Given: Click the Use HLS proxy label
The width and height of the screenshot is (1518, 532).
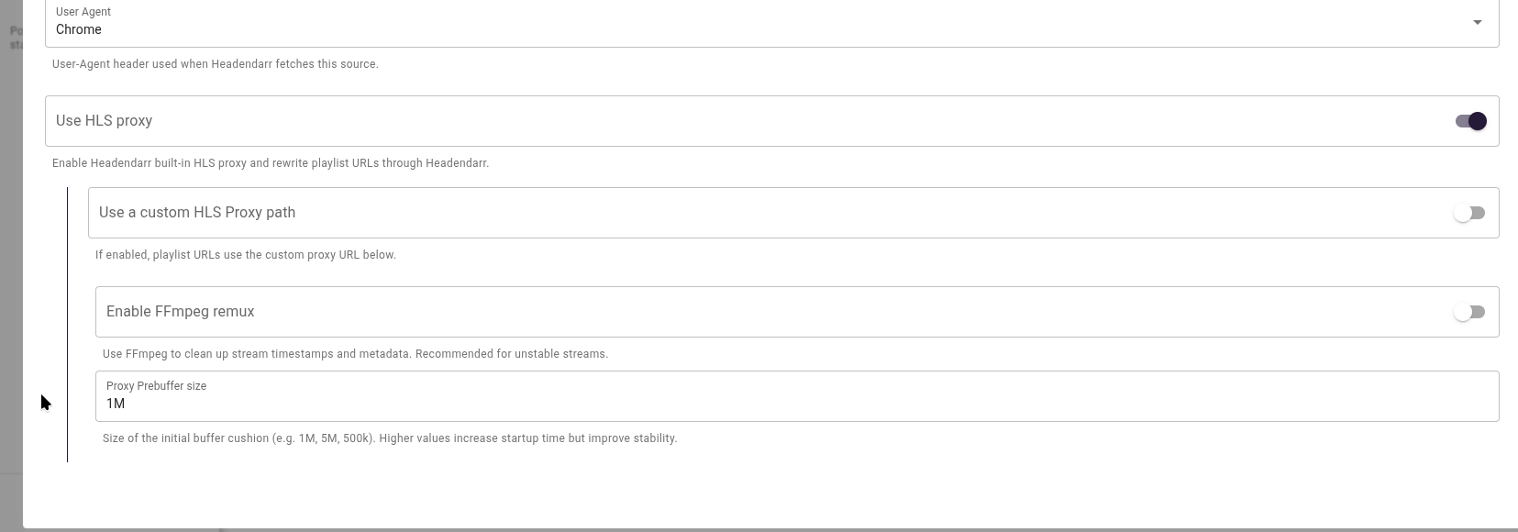Looking at the screenshot, I should click(104, 120).
